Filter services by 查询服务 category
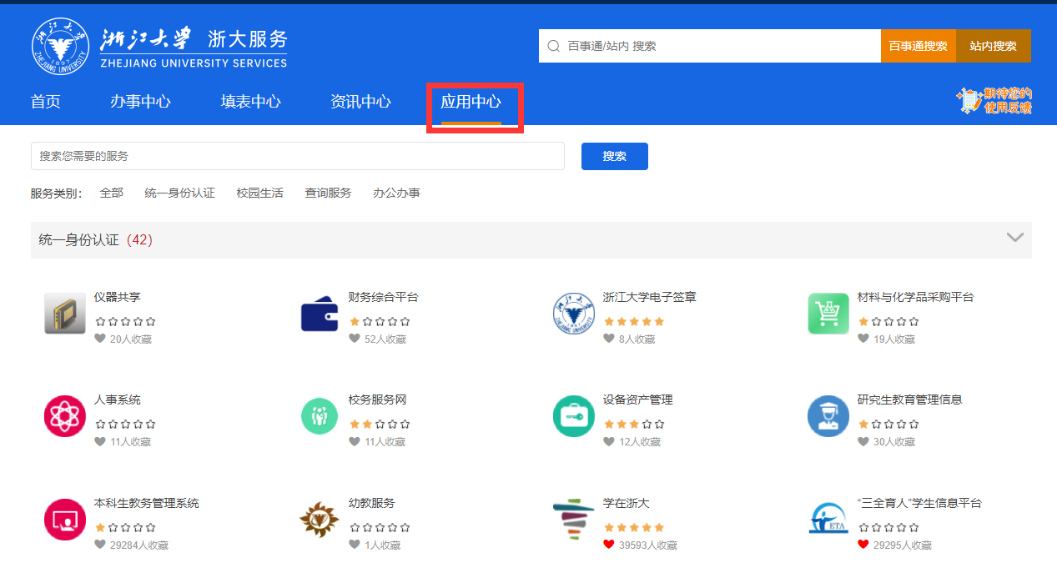This screenshot has width=1057, height=578. point(329,194)
